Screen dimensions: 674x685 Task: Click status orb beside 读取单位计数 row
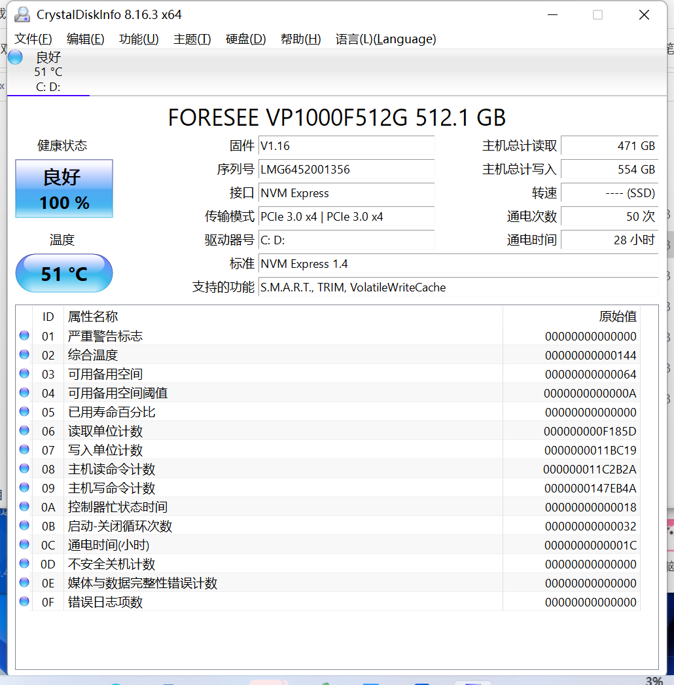click(25, 431)
